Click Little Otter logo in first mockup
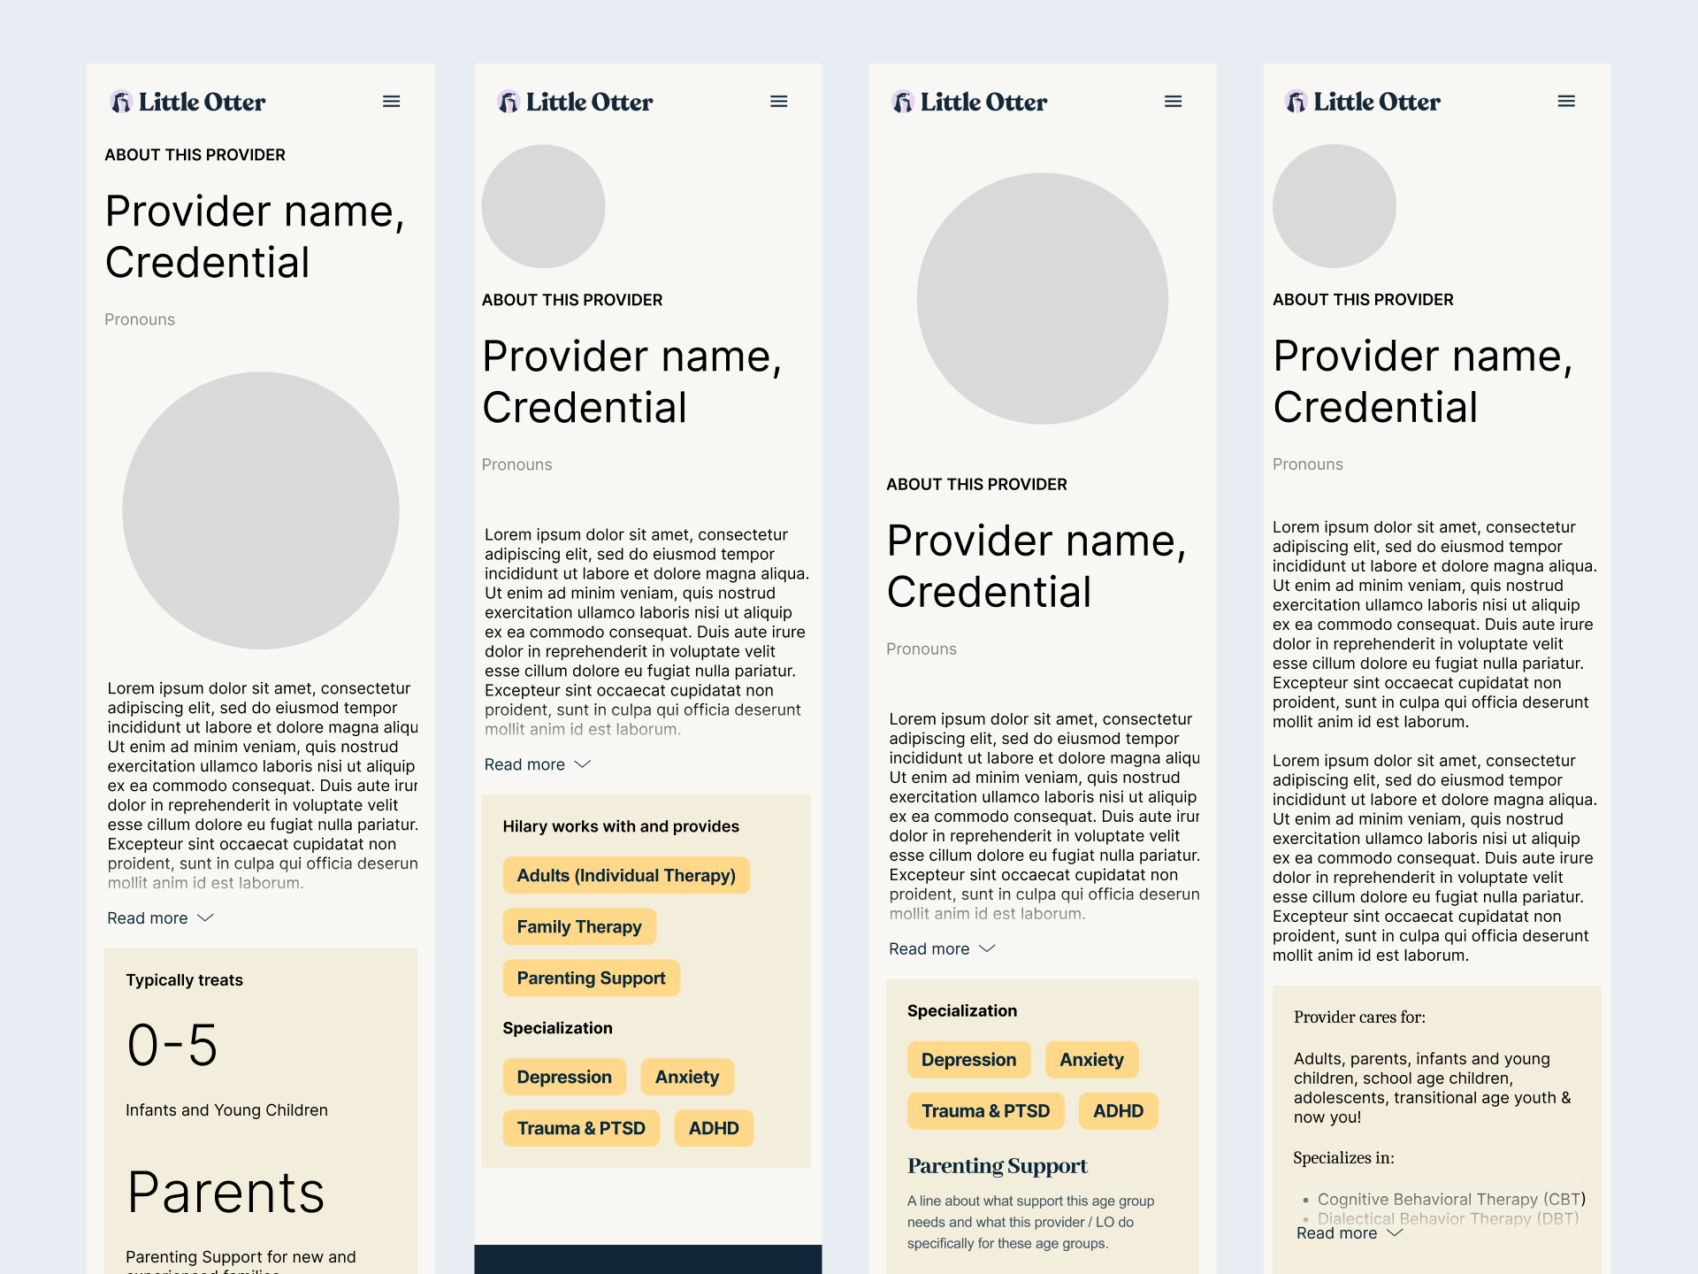Screen dimensions: 1698x1274 pyautogui.click(x=187, y=103)
